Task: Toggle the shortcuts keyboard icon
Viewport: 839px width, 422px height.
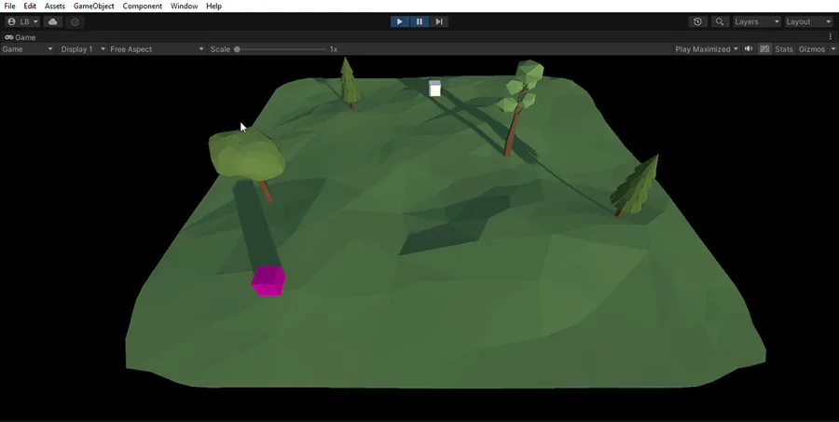Action: [x=764, y=48]
